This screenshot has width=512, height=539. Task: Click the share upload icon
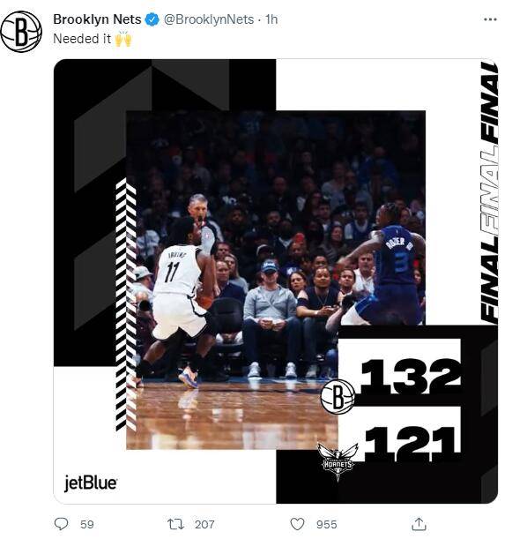click(x=419, y=524)
